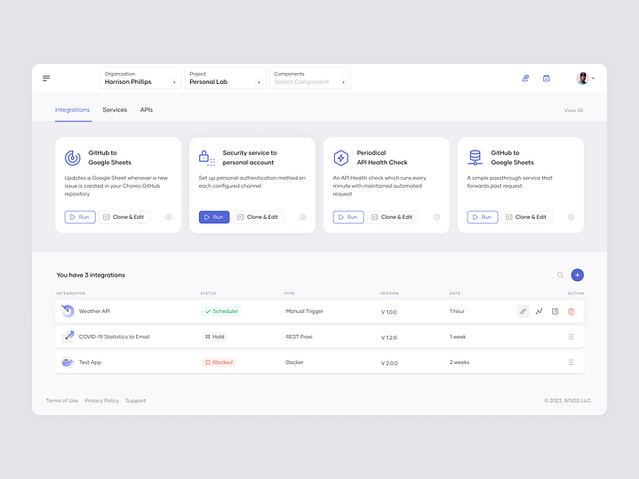This screenshot has height=479, width=639.
Task: Clone & Edit Periodical API Health Check
Action: tap(393, 217)
